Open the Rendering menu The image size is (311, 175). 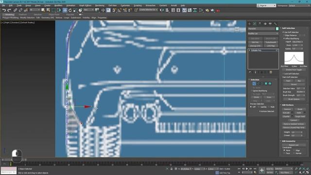click(100, 5)
